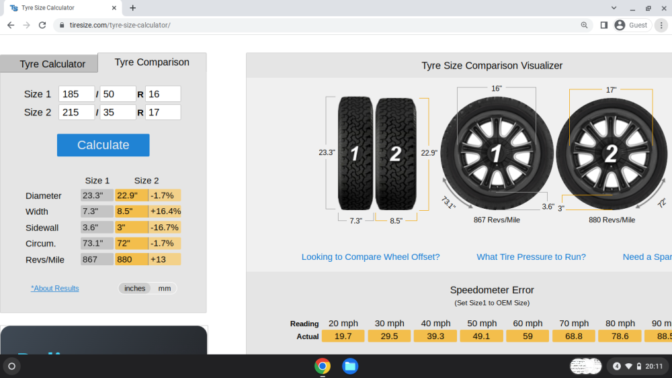672x378 pixels.
Task: Open the zoom magnifier icon in address bar
Action: click(584, 26)
